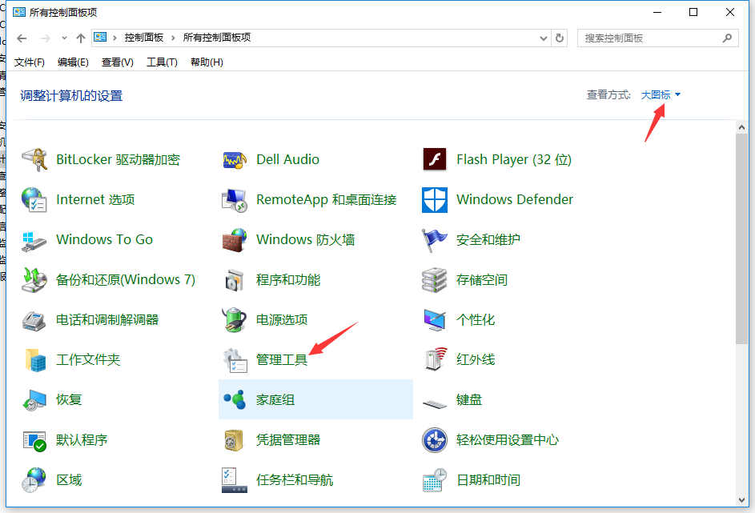Image resolution: width=755 pixels, height=513 pixels.
Task: Click the search magnifier icon
Action: point(727,38)
